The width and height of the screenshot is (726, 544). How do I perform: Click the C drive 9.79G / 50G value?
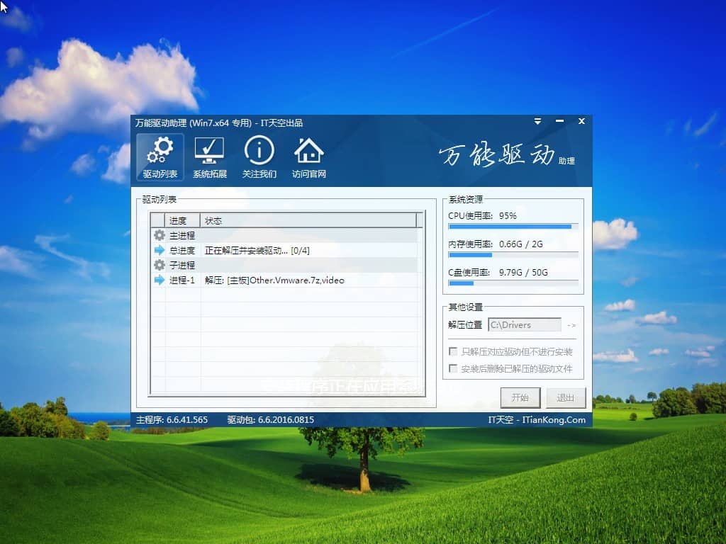[523, 273]
